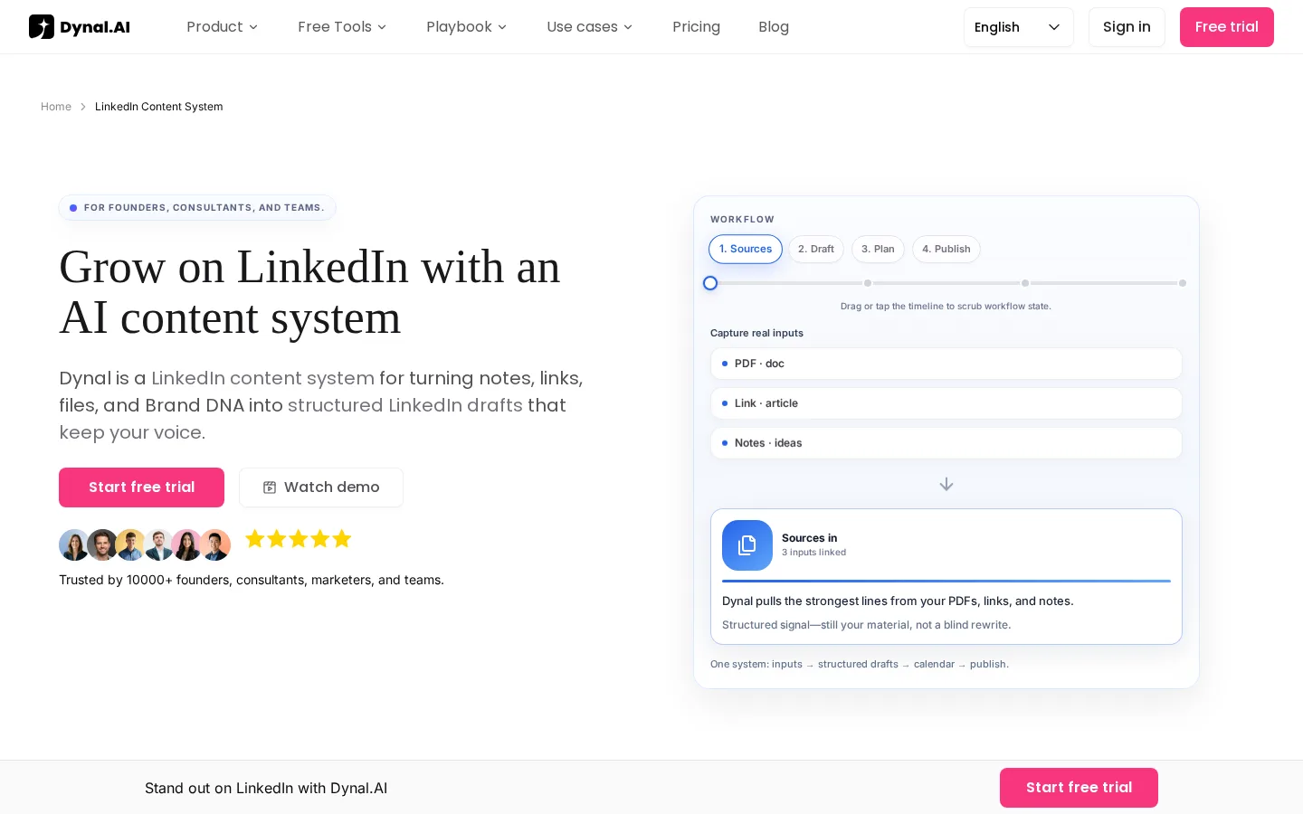
Task: Click the customer avatars group
Action: pyautogui.click(x=145, y=544)
